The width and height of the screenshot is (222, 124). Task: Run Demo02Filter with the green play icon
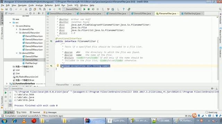tap(84, 9)
